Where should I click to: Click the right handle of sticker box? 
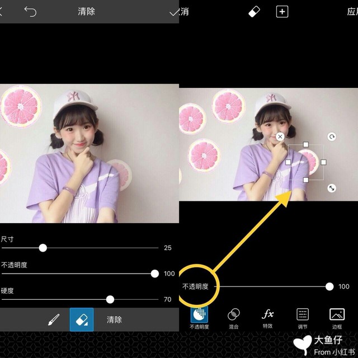[x=323, y=162]
